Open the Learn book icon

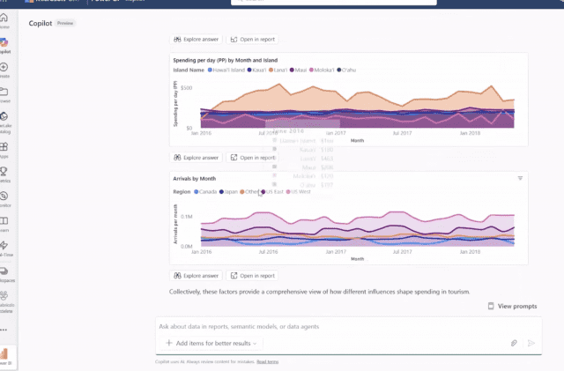[4, 221]
